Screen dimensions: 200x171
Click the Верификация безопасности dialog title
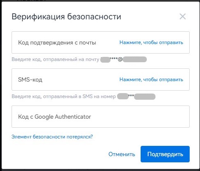66,16
